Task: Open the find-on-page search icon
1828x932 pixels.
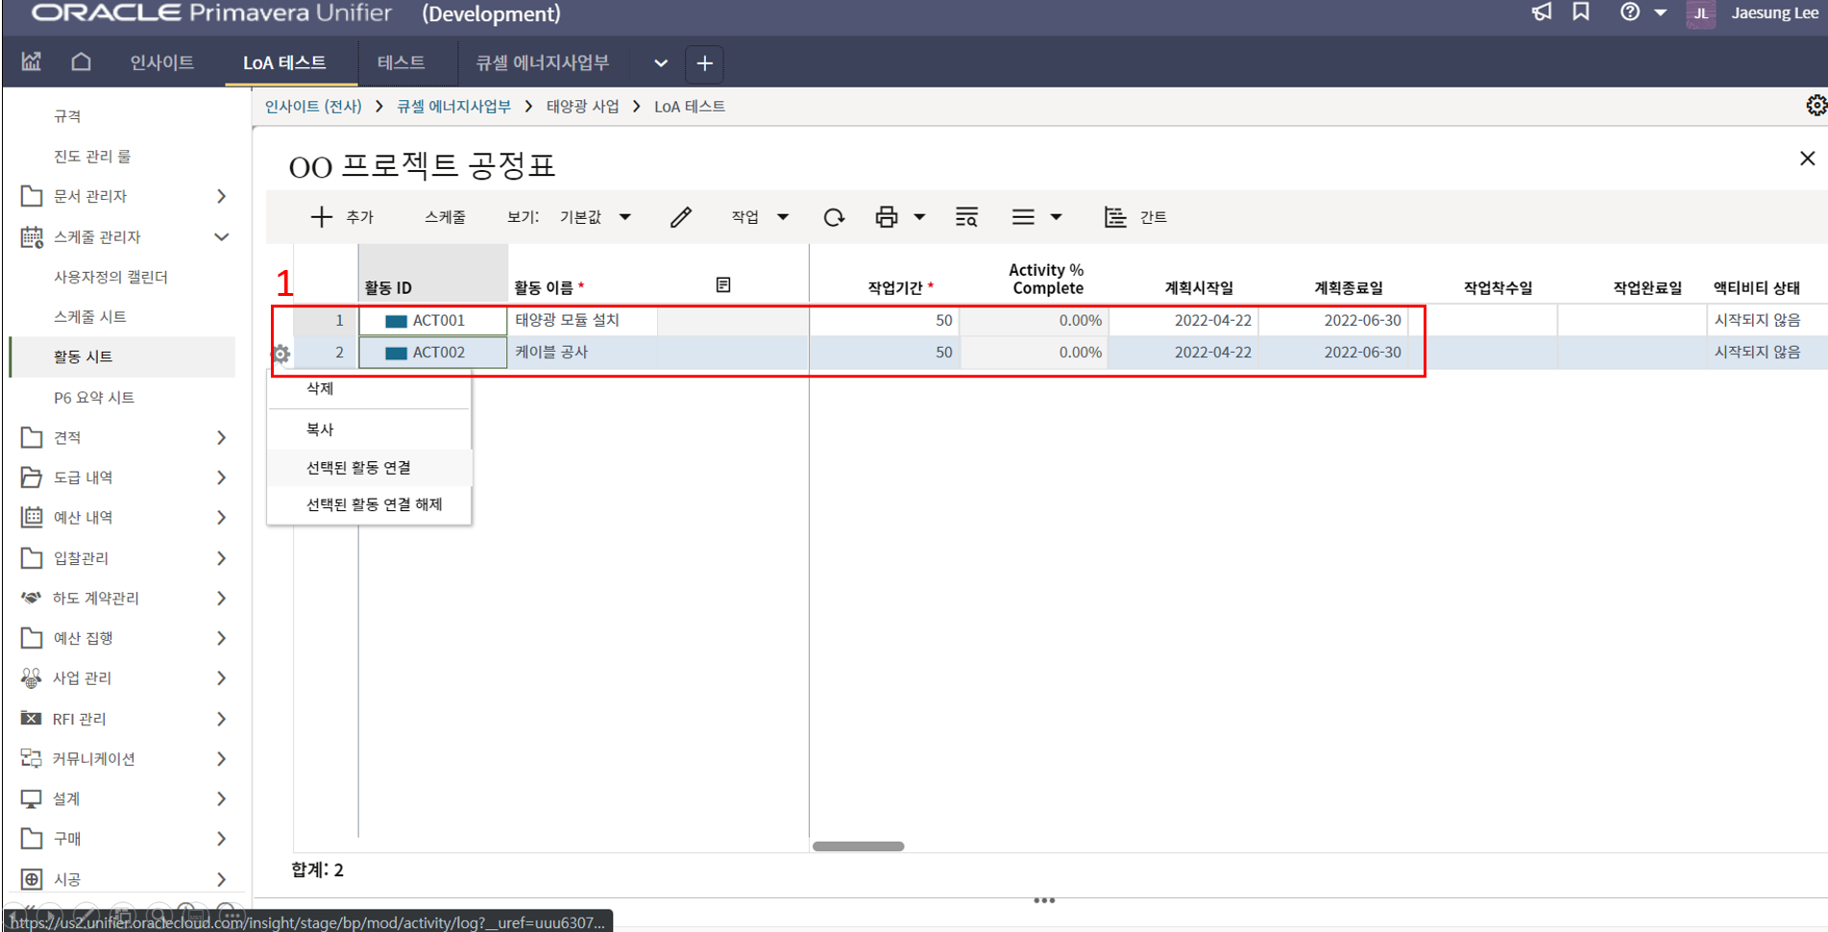Action: point(966,217)
